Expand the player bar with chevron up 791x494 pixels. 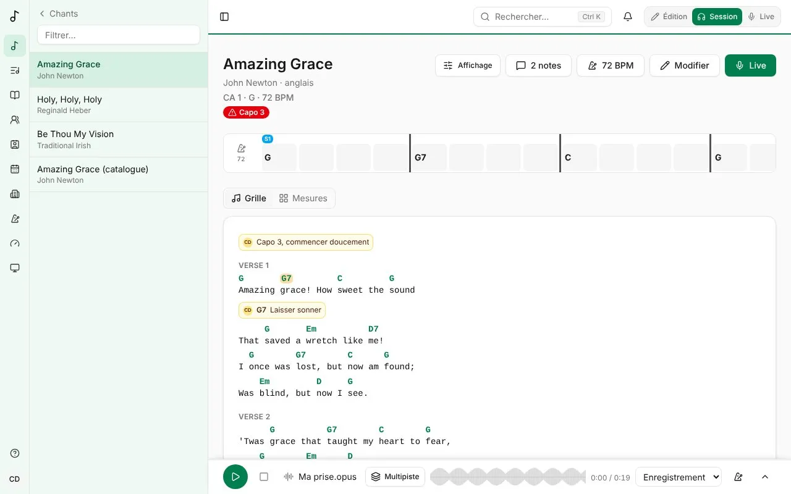pyautogui.click(x=765, y=477)
